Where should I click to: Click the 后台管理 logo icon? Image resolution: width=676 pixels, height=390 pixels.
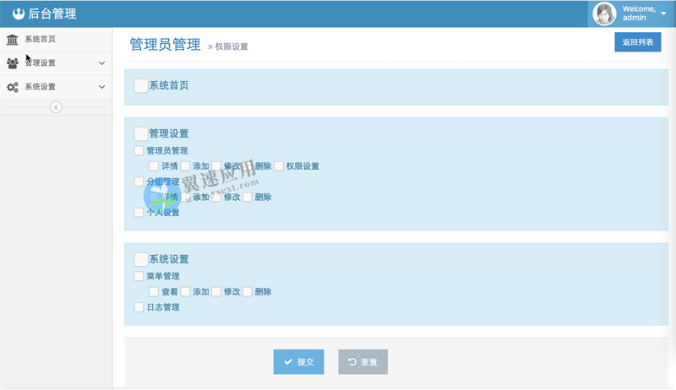pos(18,14)
